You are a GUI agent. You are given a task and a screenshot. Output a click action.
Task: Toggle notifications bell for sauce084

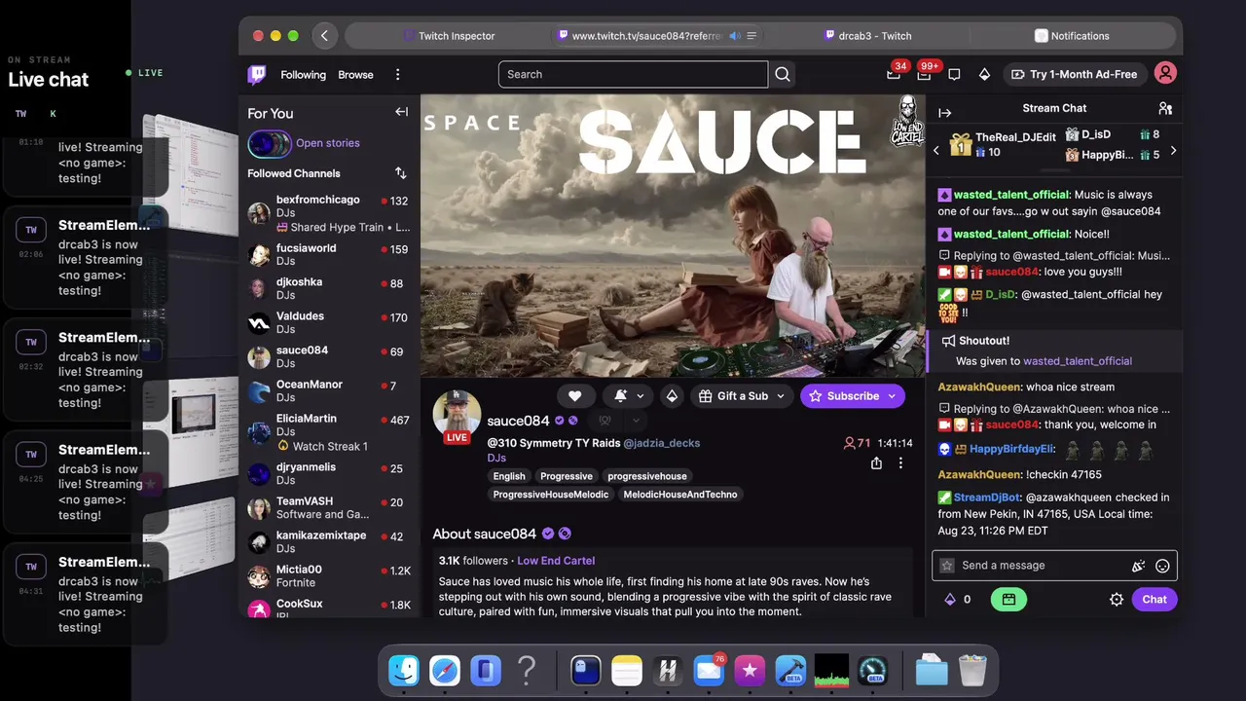click(621, 396)
